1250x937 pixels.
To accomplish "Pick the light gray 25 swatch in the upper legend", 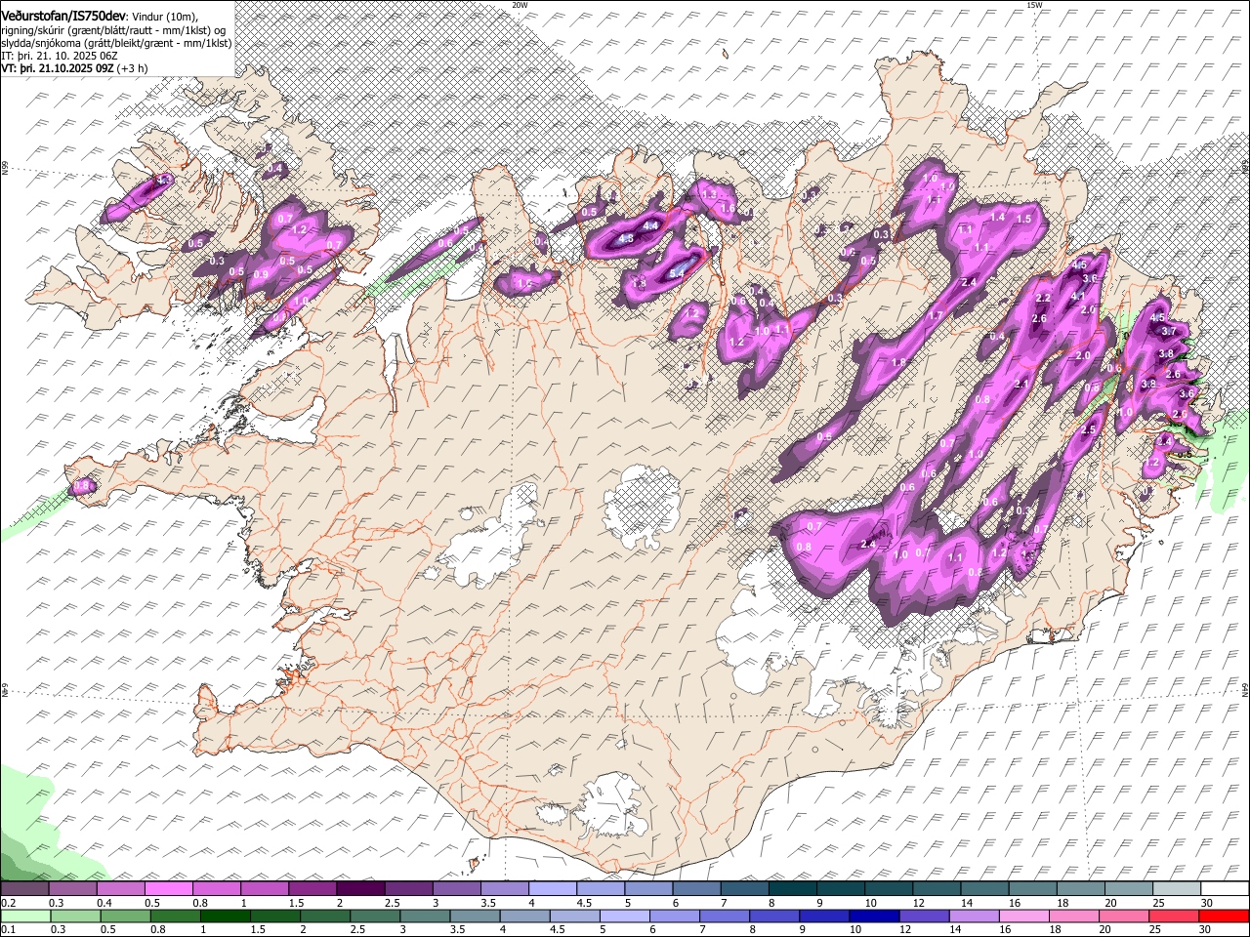I will (x=1177, y=889).
